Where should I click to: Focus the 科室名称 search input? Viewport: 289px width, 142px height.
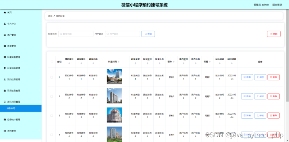click(x=76, y=34)
